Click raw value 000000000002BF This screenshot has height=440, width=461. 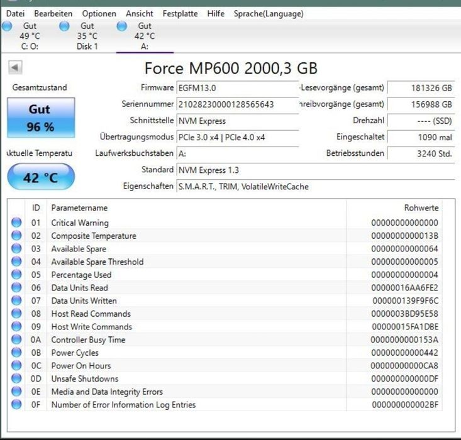point(405,405)
